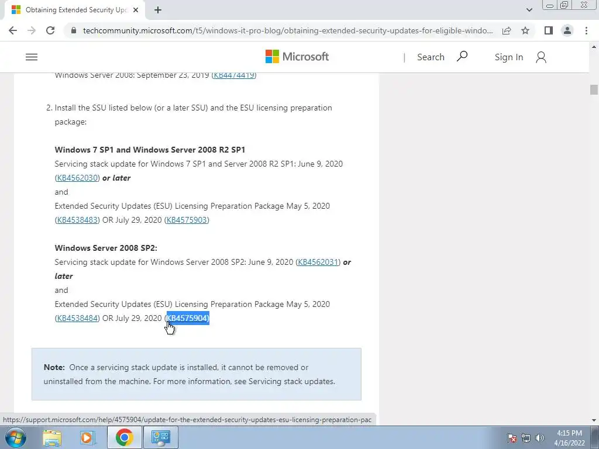Reload the current page
Image resolution: width=599 pixels, height=449 pixels.
point(50,30)
